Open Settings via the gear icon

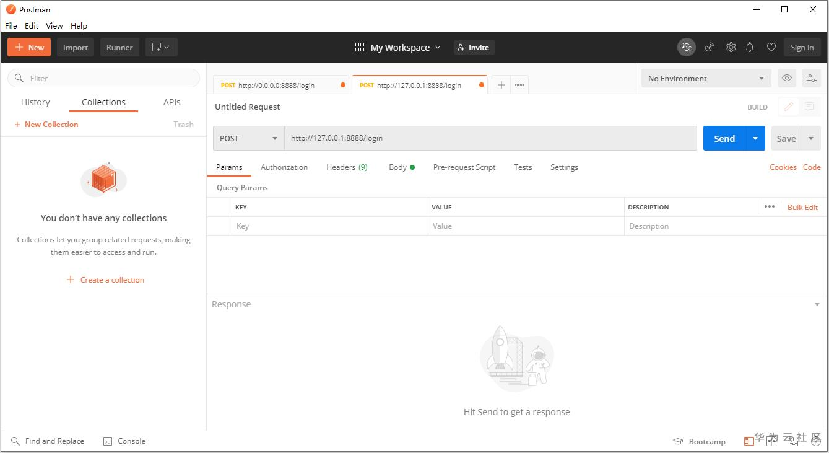731,48
